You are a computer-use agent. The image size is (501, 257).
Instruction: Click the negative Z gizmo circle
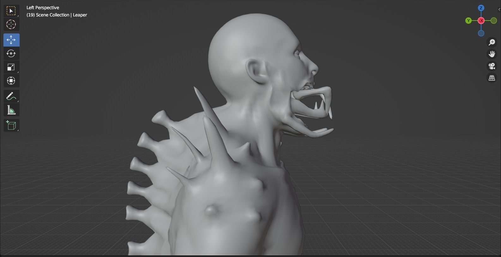pos(481,33)
